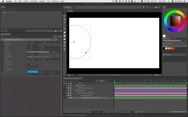Screen dimensions: 188x117
Task: Enable the Probability checkbox
Action: pyautogui.click(x=28, y=64)
